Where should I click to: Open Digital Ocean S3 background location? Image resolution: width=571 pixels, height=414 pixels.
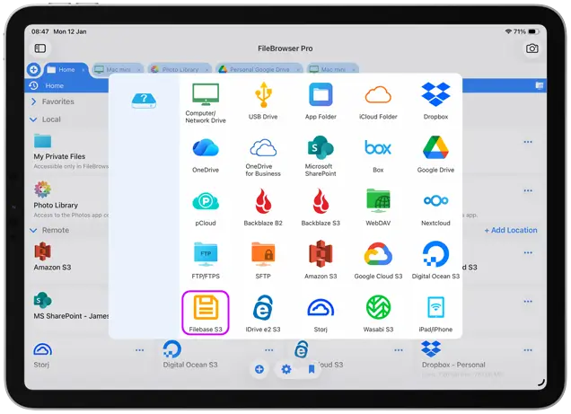point(189,355)
